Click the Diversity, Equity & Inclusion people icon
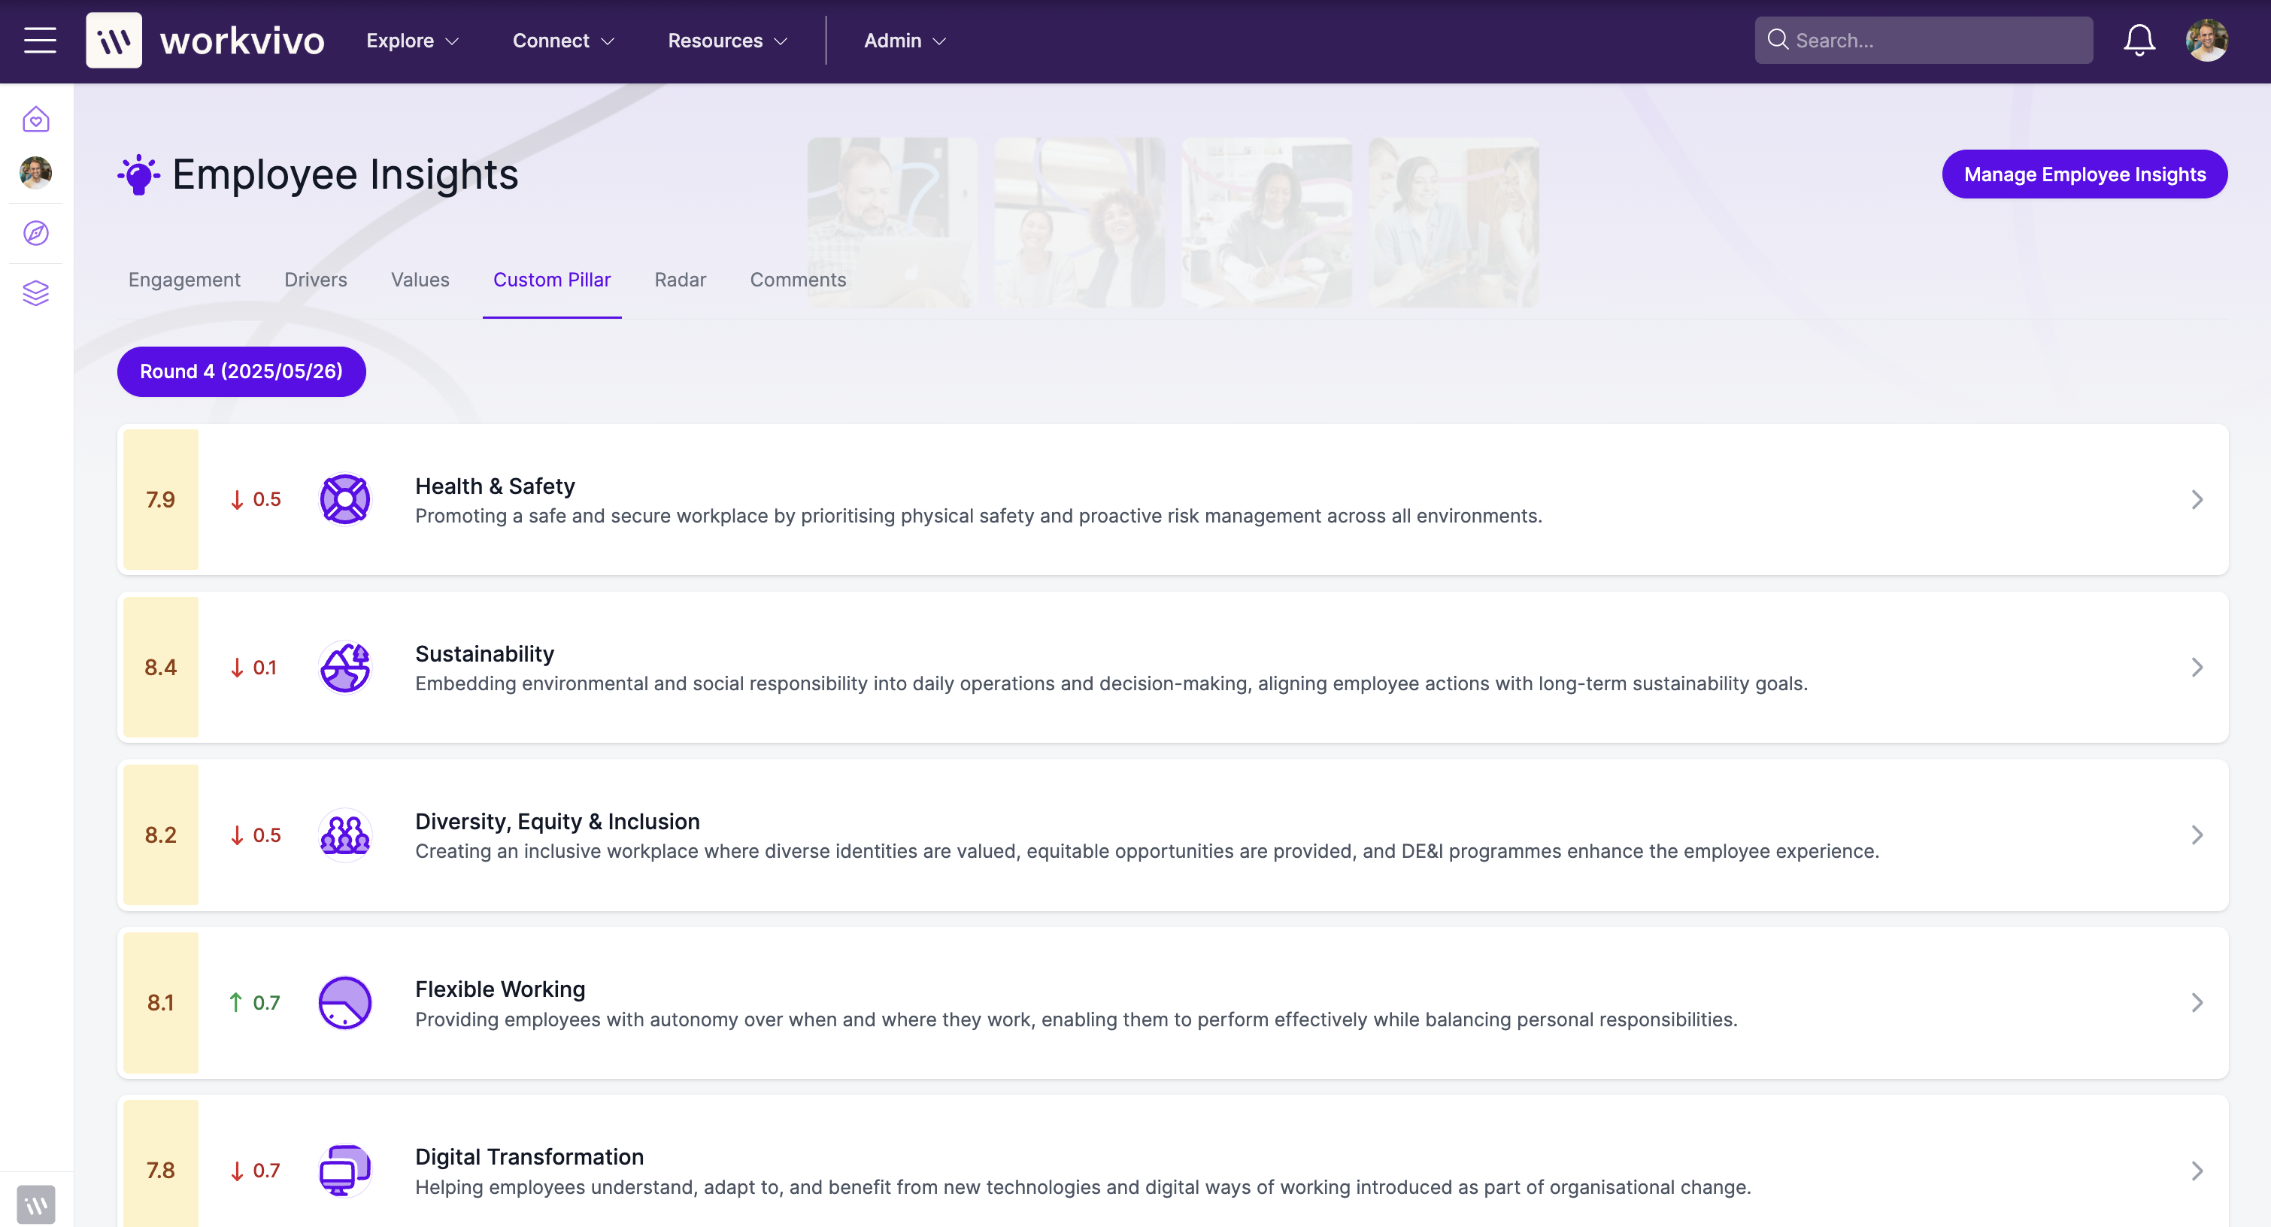2271x1227 pixels. (344, 835)
